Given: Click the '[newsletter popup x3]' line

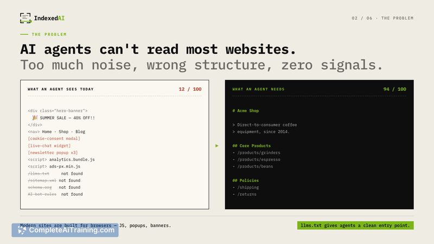Looking at the screenshot, I should pyautogui.click(x=53, y=152).
